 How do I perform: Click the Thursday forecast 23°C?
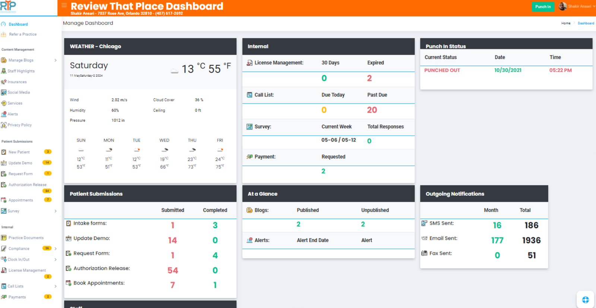(192, 159)
